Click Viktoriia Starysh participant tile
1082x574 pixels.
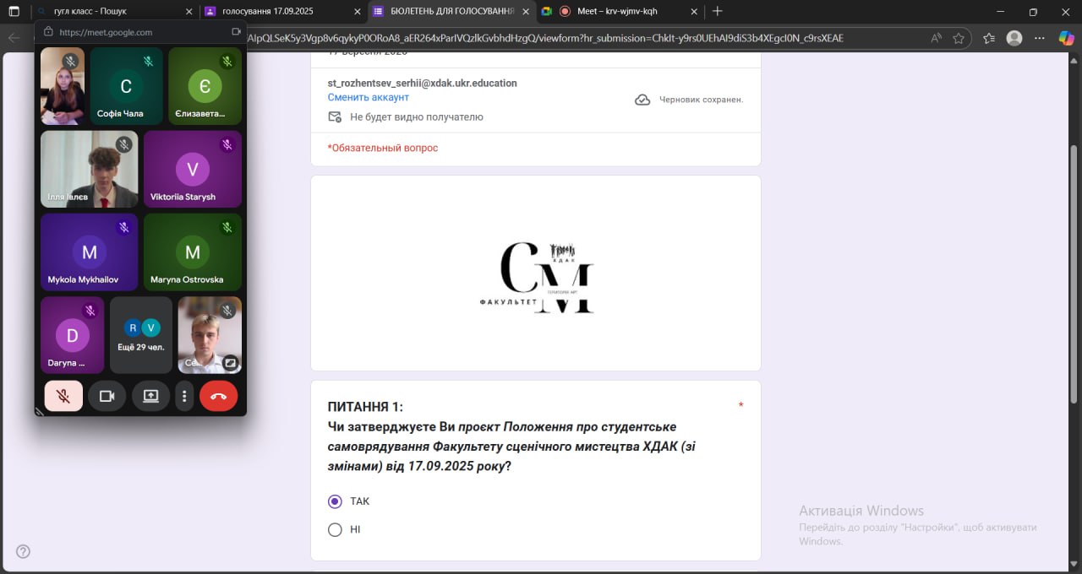click(193, 169)
